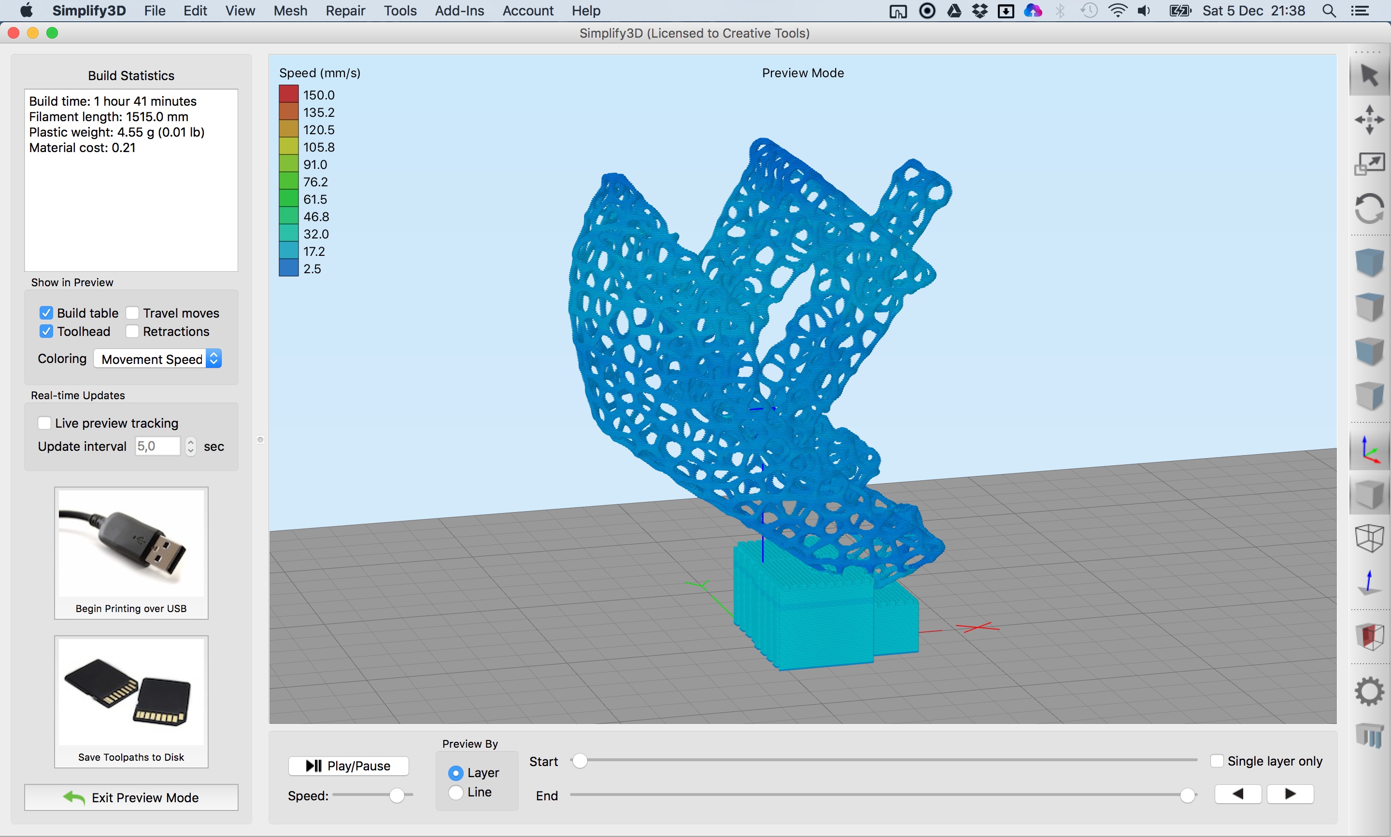Select the Line preview radio button
This screenshot has height=837, width=1391.
click(456, 793)
